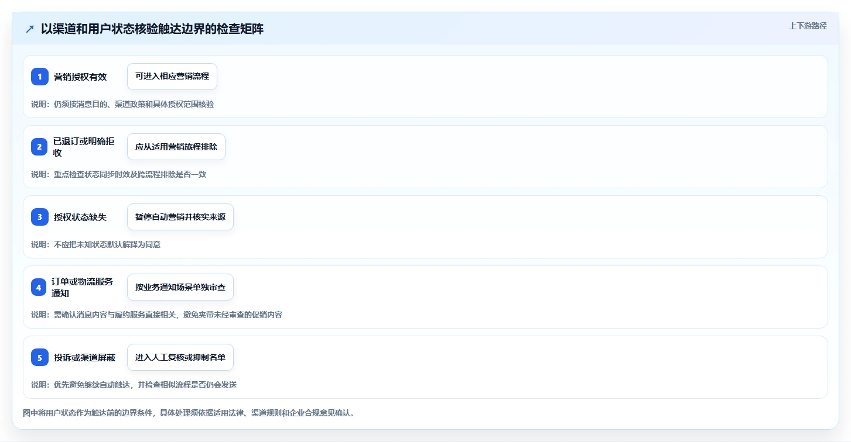Click the 上下游路径 label
The width and height of the screenshot is (851, 442).
[808, 26]
